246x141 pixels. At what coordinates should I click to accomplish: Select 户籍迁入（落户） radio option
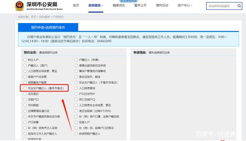pyautogui.click(x=25, y=65)
